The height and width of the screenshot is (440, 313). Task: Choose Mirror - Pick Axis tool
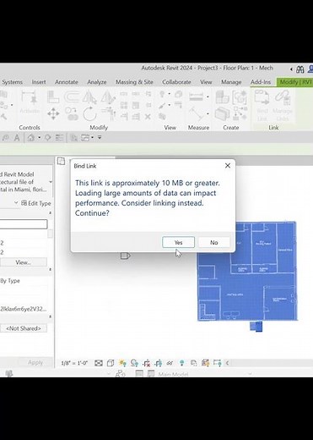click(89, 97)
